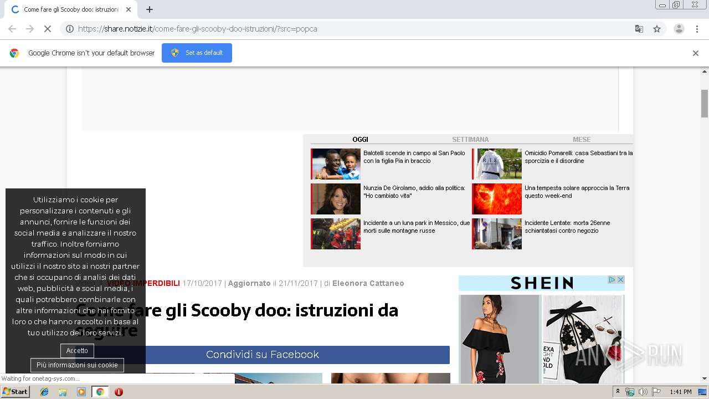
Task: Open Messico luna park incident article
Action: [x=417, y=227]
